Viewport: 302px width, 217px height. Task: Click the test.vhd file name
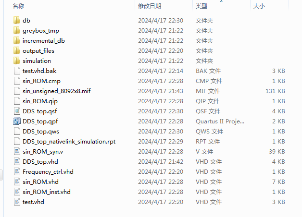33,202
